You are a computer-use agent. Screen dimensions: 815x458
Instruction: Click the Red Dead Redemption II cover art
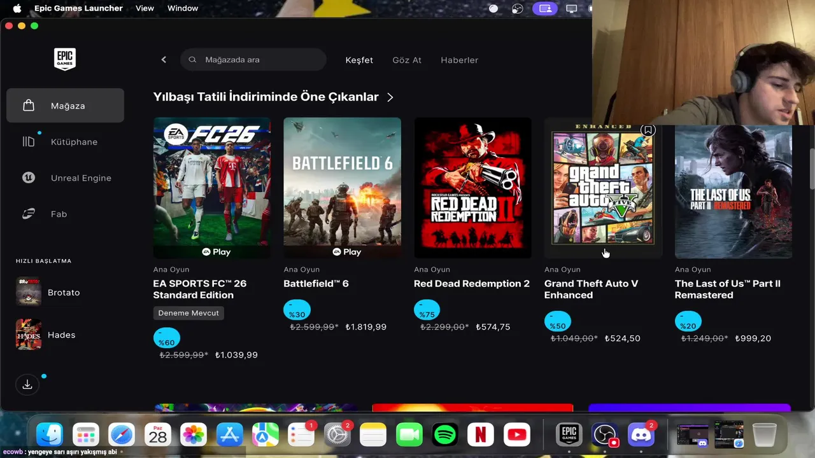pyautogui.click(x=472, y=188)
